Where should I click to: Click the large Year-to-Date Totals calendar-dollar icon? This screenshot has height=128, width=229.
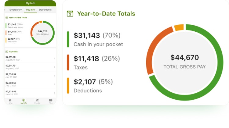(71, 13)
